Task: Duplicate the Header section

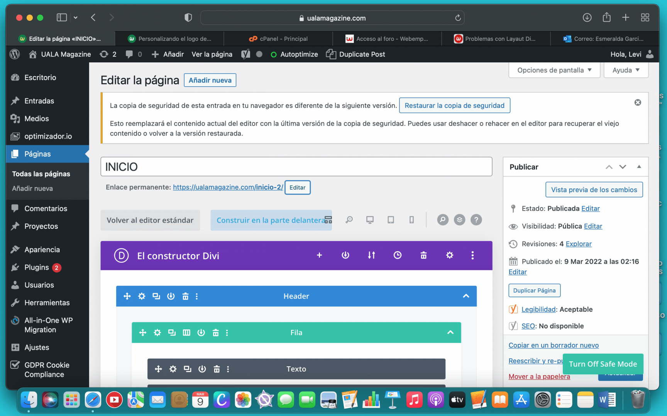Action: 156,296
